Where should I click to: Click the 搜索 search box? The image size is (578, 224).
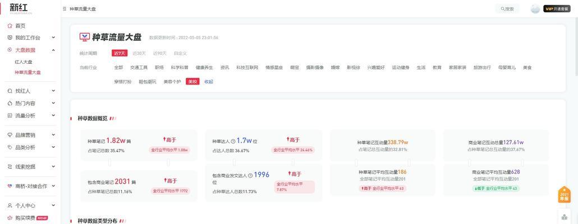click(x=507, y=9)
